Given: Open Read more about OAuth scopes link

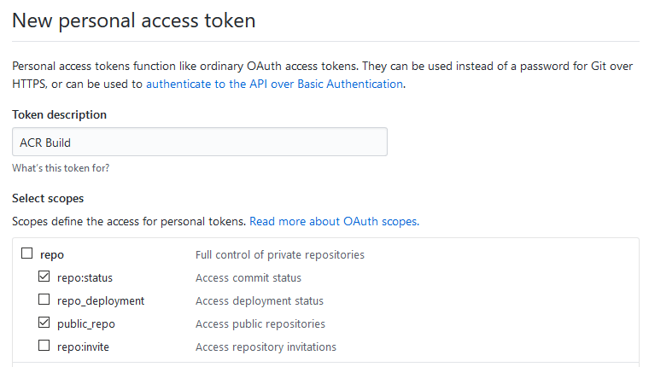Looking at the screenshot, I should click(334, 221).
